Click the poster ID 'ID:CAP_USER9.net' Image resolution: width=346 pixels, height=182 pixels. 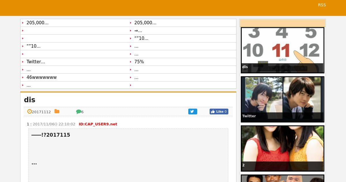(x=98, y=124)
